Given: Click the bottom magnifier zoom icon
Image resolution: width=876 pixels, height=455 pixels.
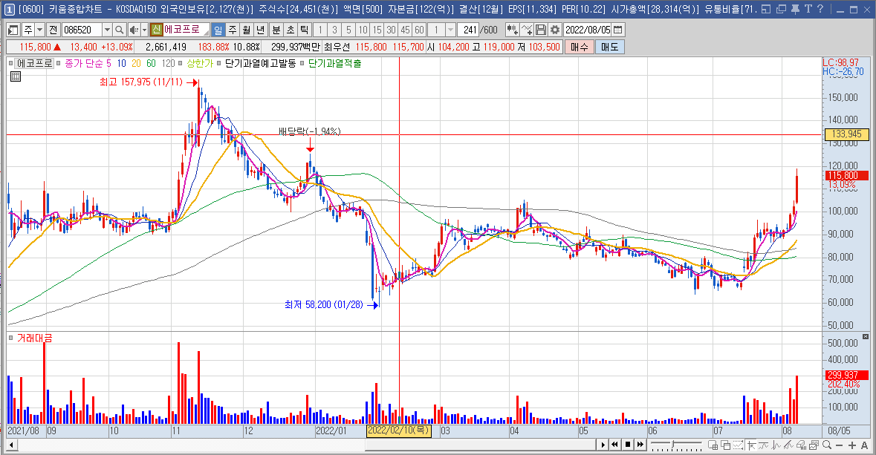Looking at the screenshot, I should click(827, 445).
